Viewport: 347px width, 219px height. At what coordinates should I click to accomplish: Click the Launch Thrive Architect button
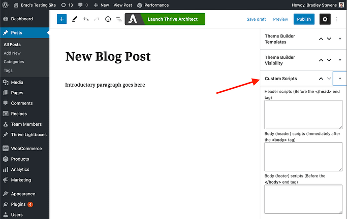(165, 19)
